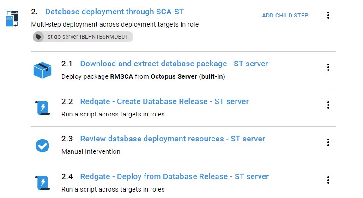Screen dimensions: 363x198
Task: Click the tag icon on role chip
Action: coord(38,37)
